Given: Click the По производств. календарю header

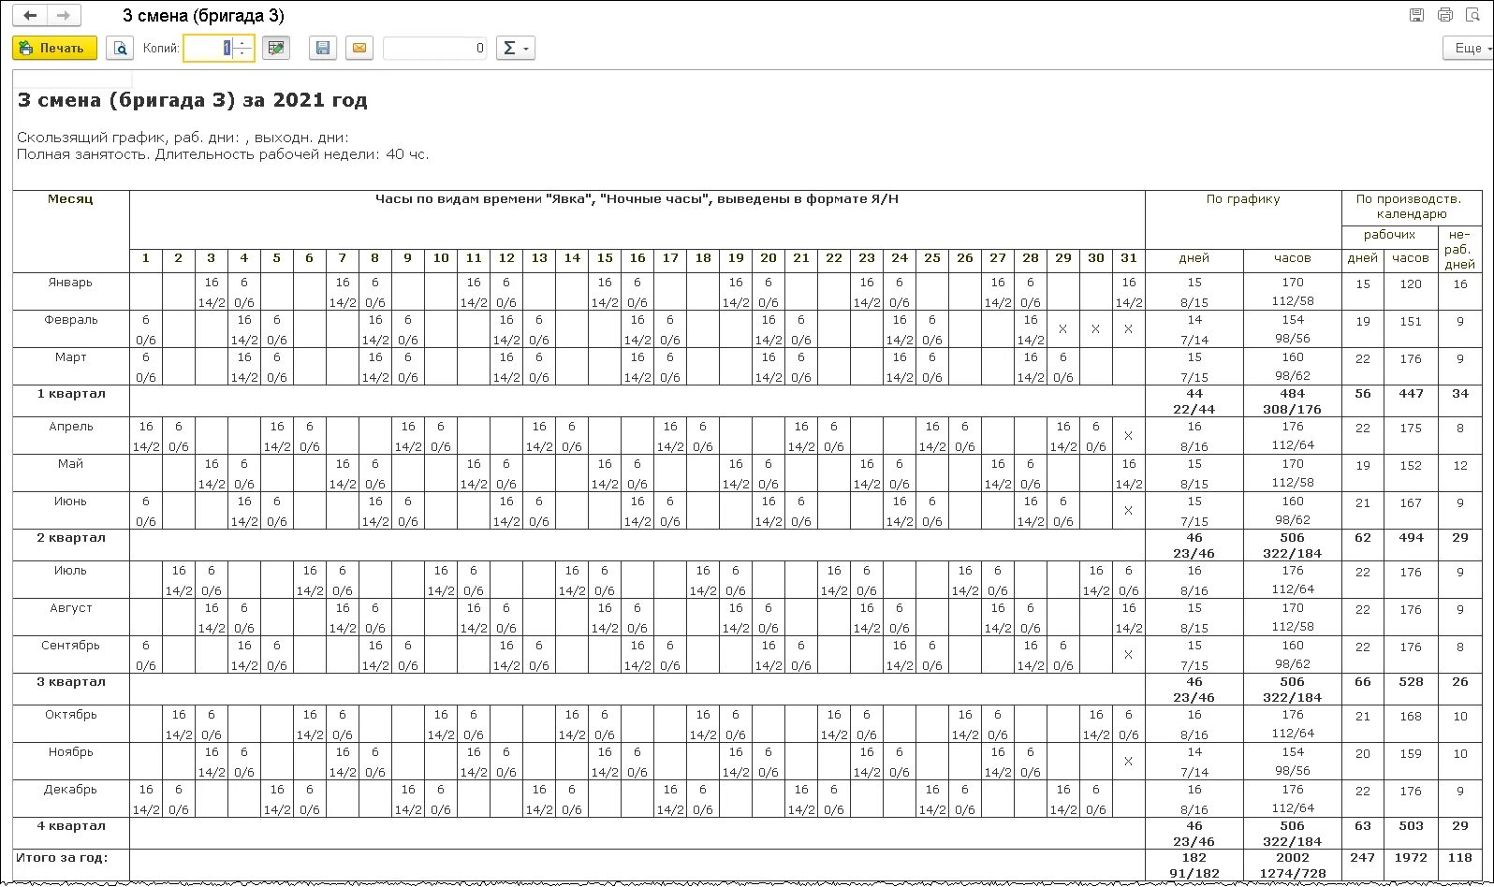Looking at the screenshot, I should click(x=1413, y=206).
